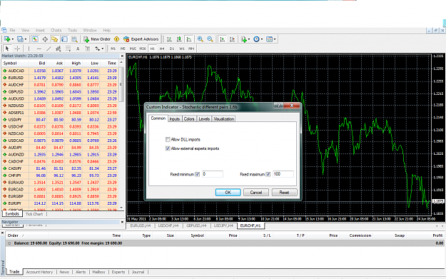This screenshot has height=279, width=446.
Task: Select the arrow cursor tool
Action: [7, 49]
